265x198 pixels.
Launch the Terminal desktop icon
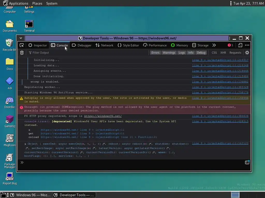tap(29, 26)
